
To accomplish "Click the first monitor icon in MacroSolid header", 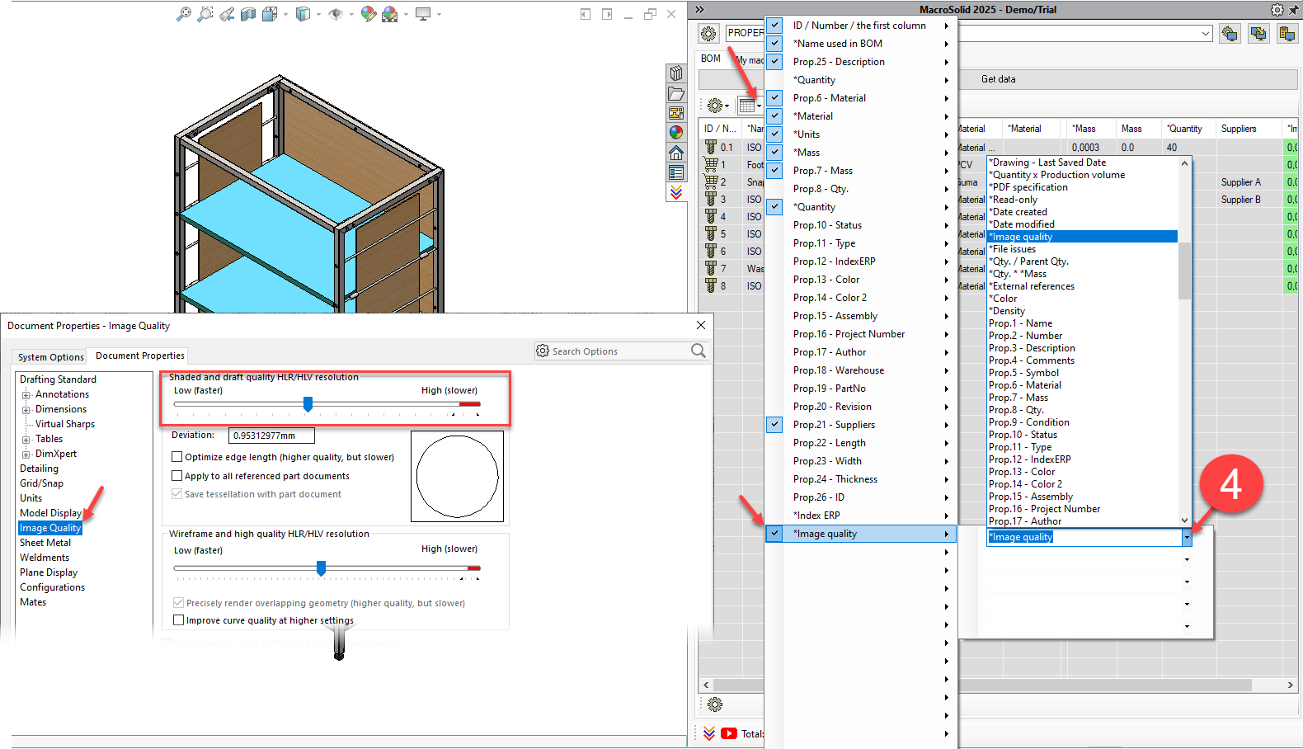I will 1230,34.
